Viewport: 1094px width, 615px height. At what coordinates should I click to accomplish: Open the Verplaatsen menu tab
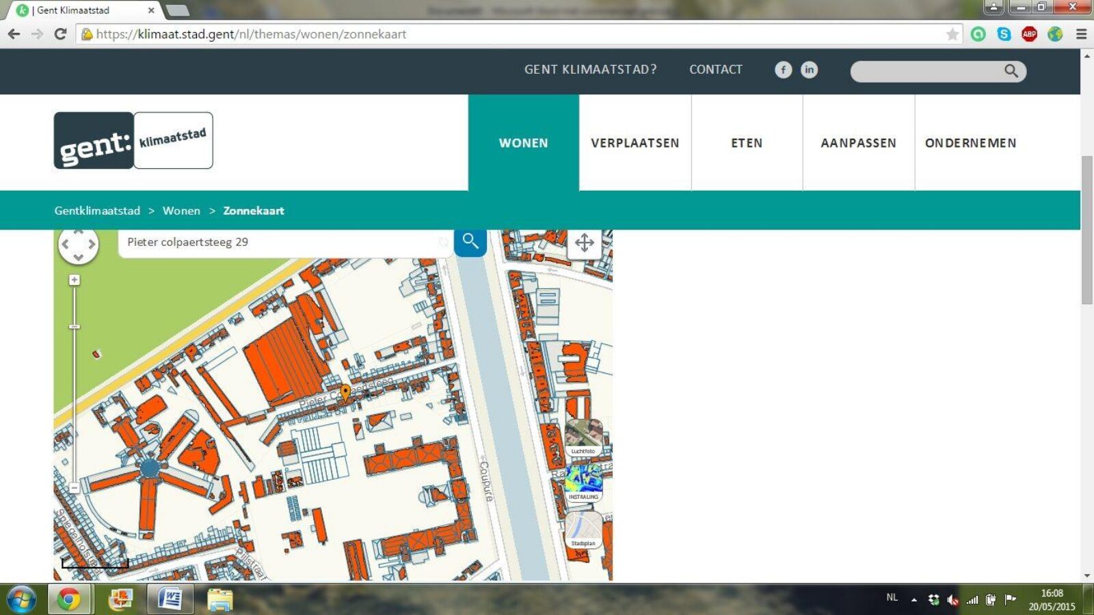coord(635,143)
